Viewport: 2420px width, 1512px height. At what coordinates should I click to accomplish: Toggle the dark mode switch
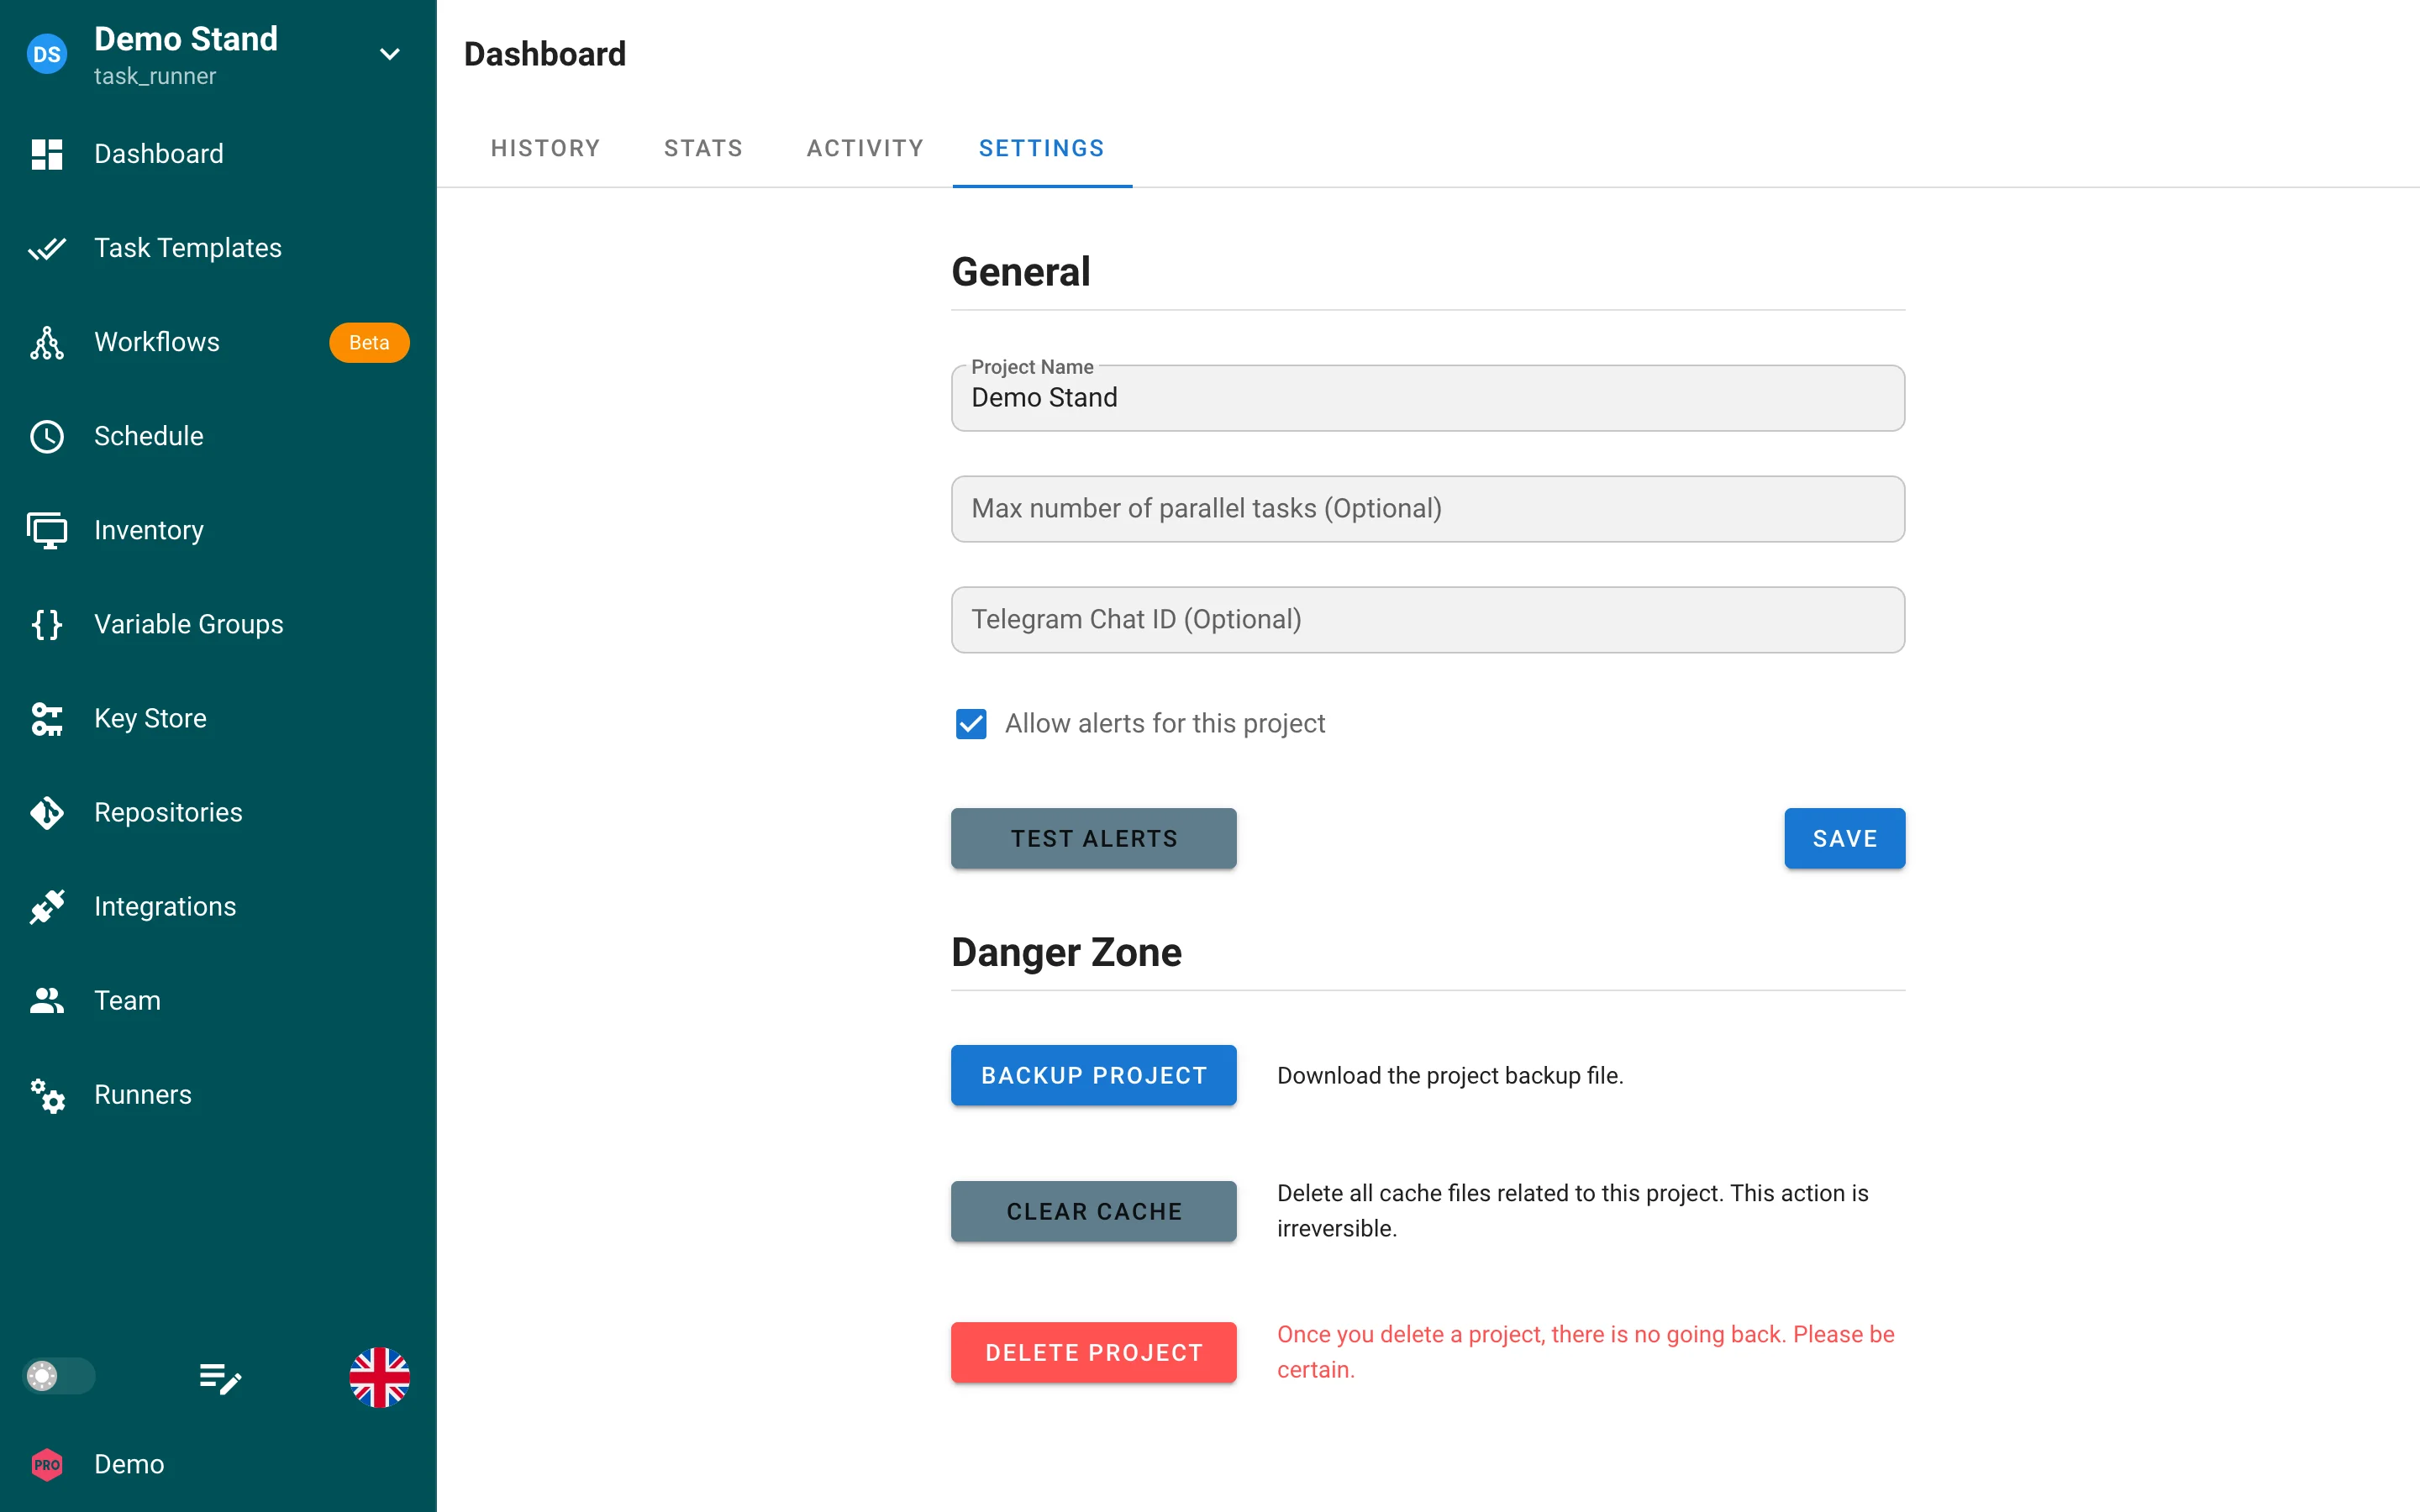(x=58, y=1376)
